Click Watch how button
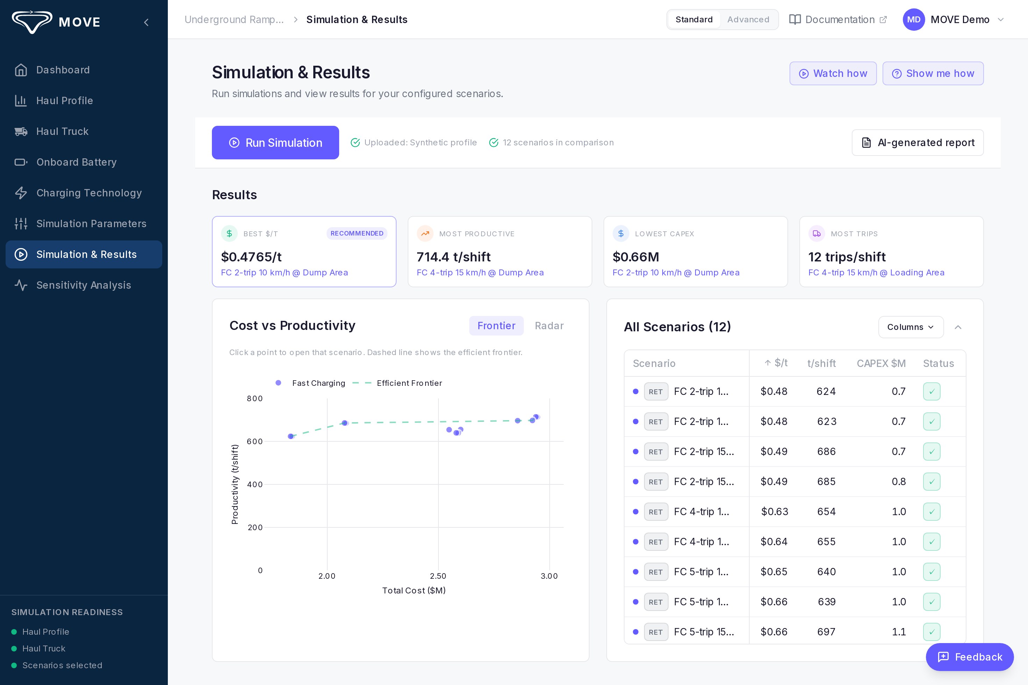1028x685 pixels. tap(833, 73)
